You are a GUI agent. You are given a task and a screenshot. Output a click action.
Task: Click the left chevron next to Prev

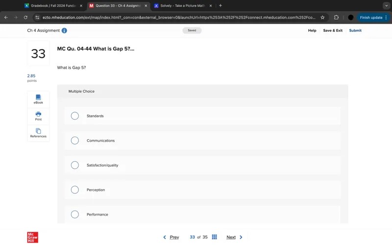tap(165, 237)
